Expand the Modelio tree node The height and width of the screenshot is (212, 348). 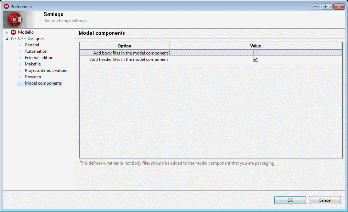(7, 33)
